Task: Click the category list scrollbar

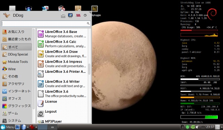Action: coord(34,69)
